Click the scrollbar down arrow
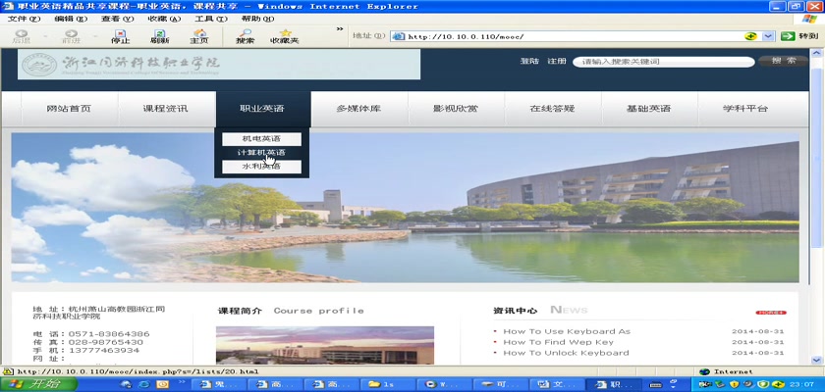 816,360
